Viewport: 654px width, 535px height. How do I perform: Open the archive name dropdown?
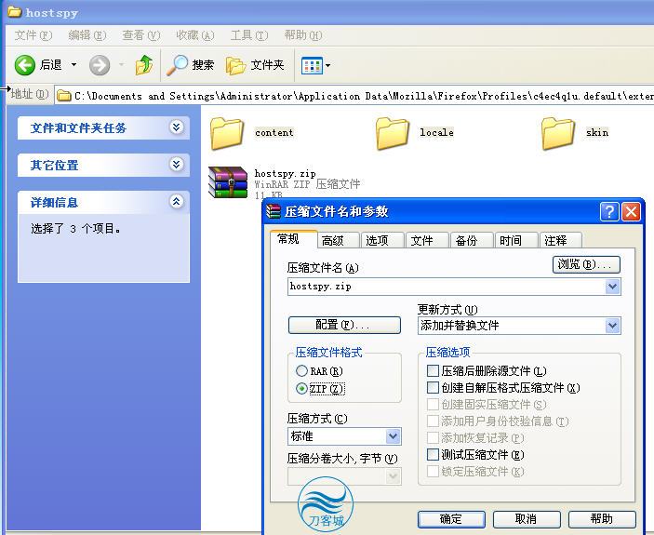click(612, 287)
